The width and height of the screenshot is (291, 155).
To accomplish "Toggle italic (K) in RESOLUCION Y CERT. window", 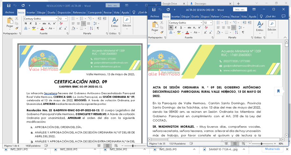I will click(x=31, y=24).
